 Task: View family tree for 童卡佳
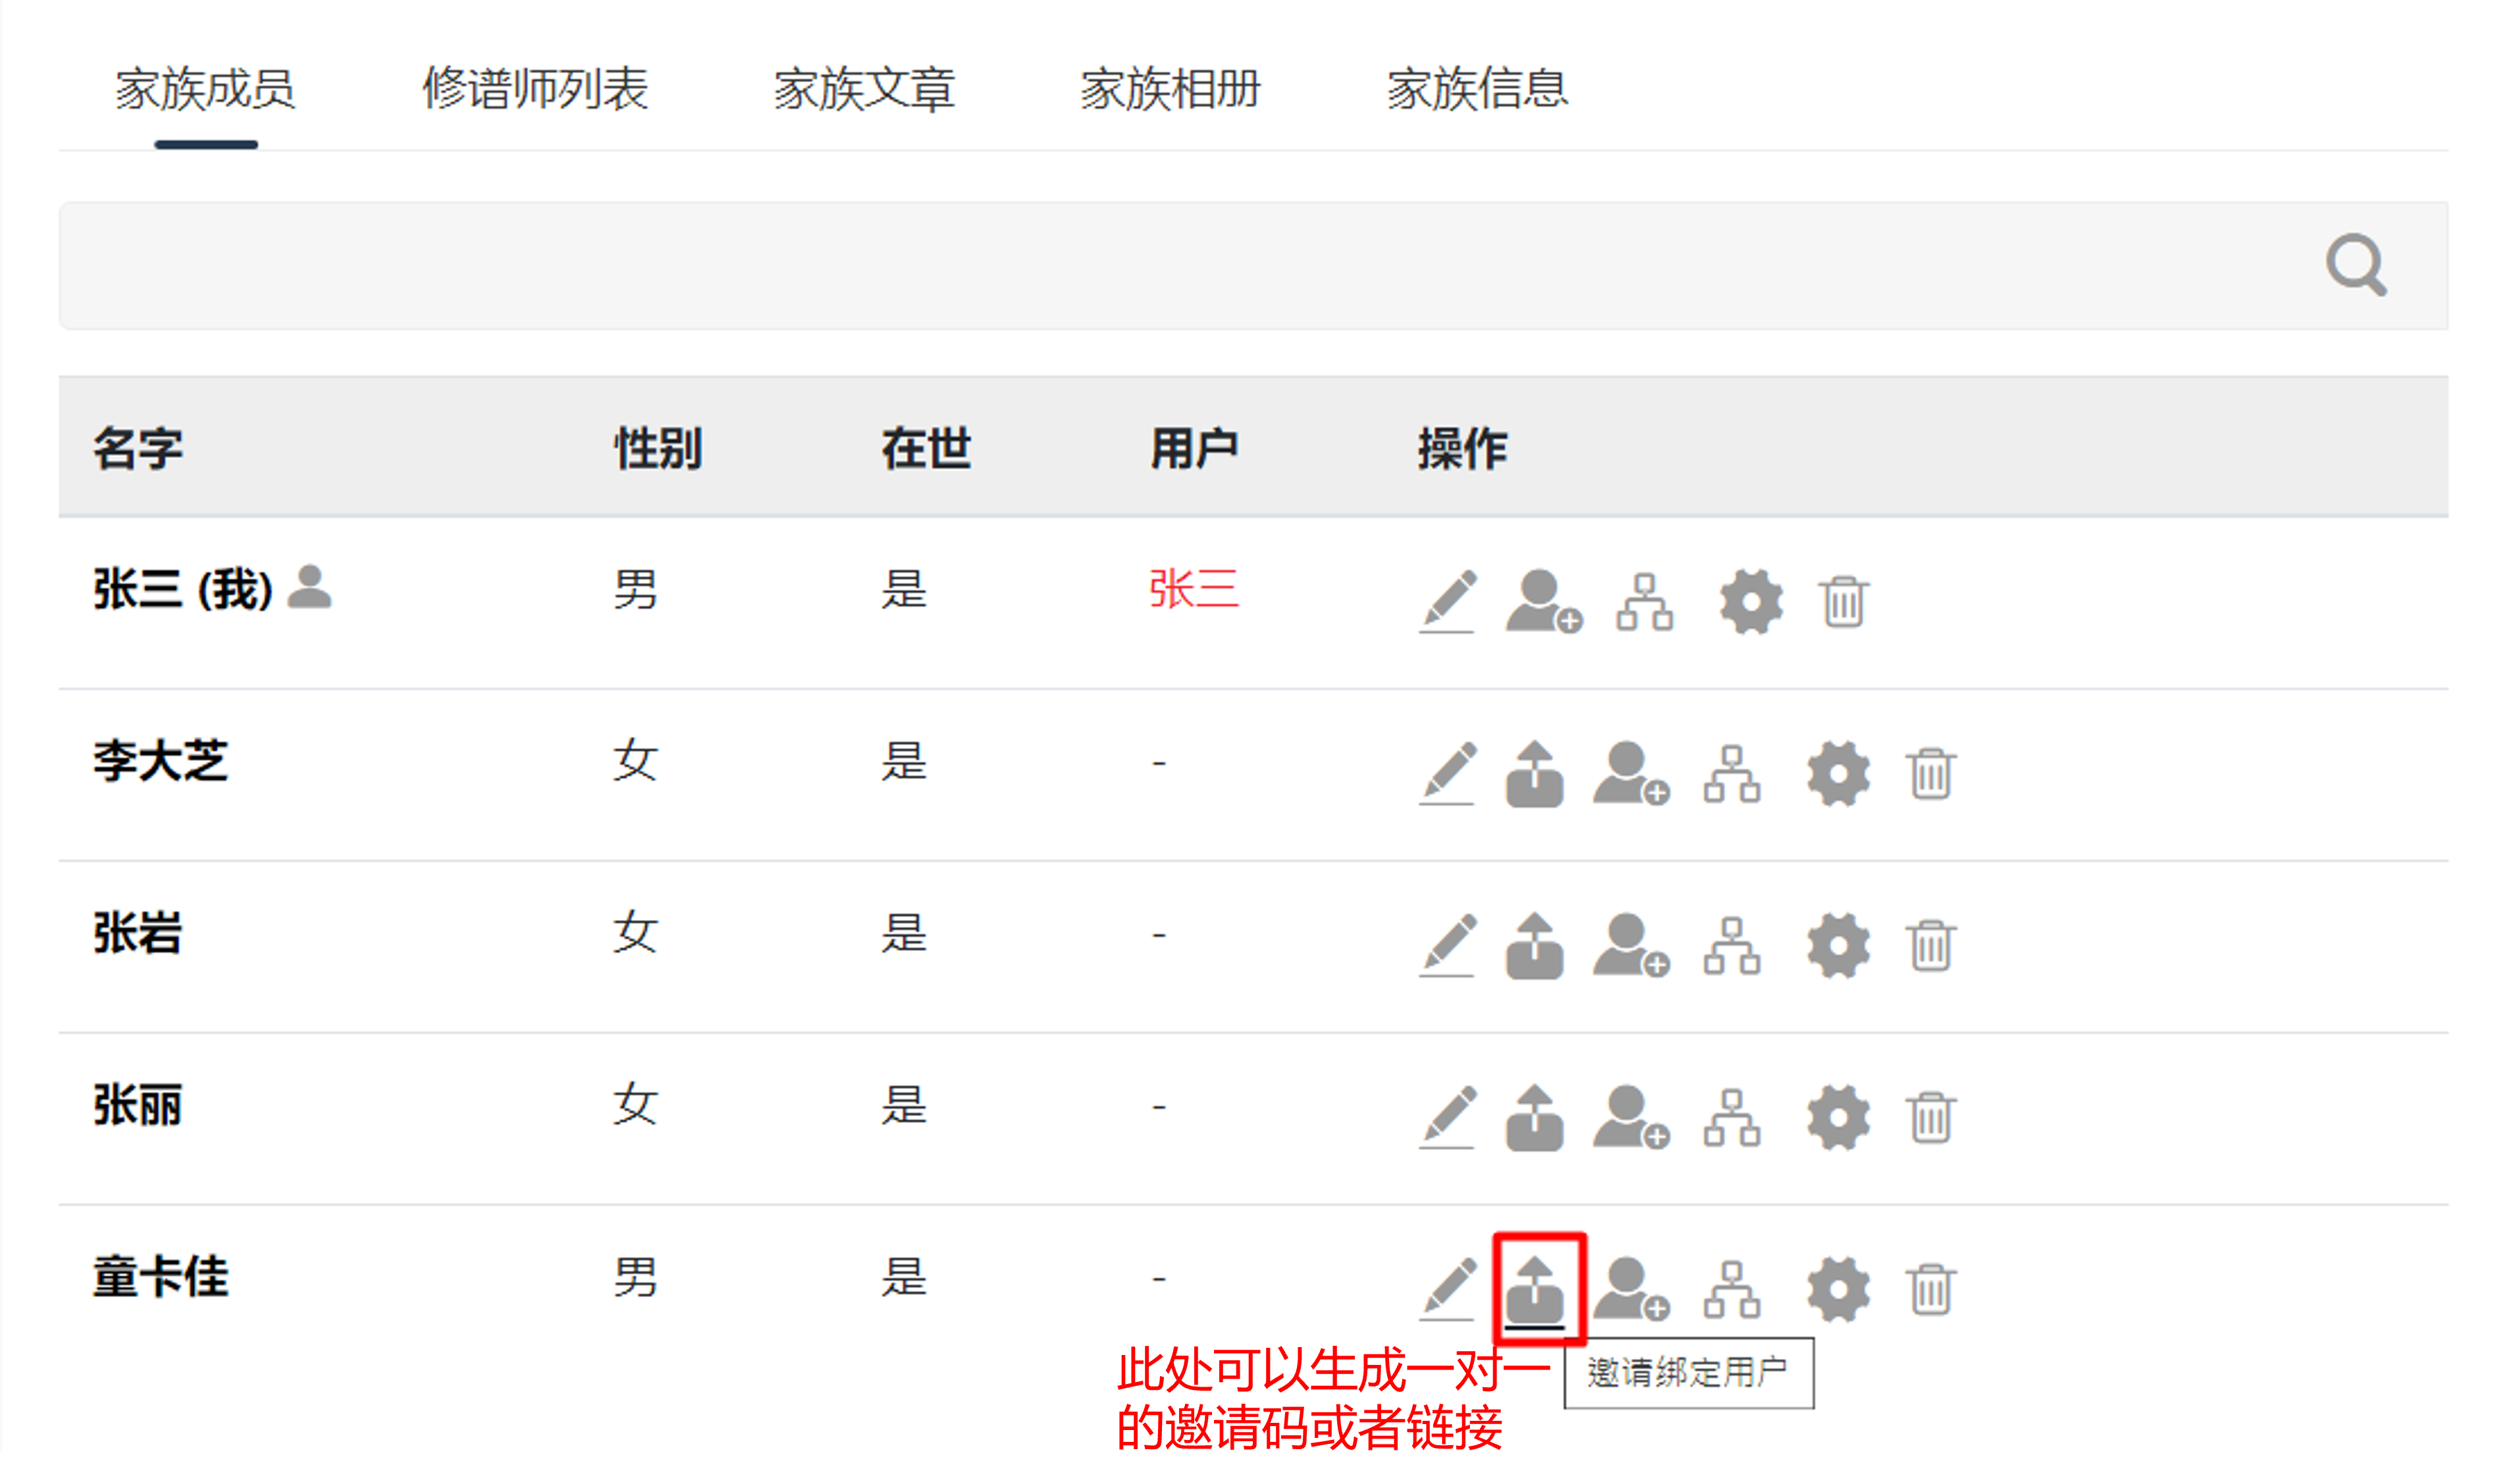tap(1731, 1289)
